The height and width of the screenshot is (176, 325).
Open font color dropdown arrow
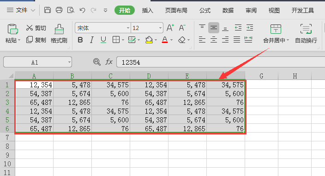171,40
